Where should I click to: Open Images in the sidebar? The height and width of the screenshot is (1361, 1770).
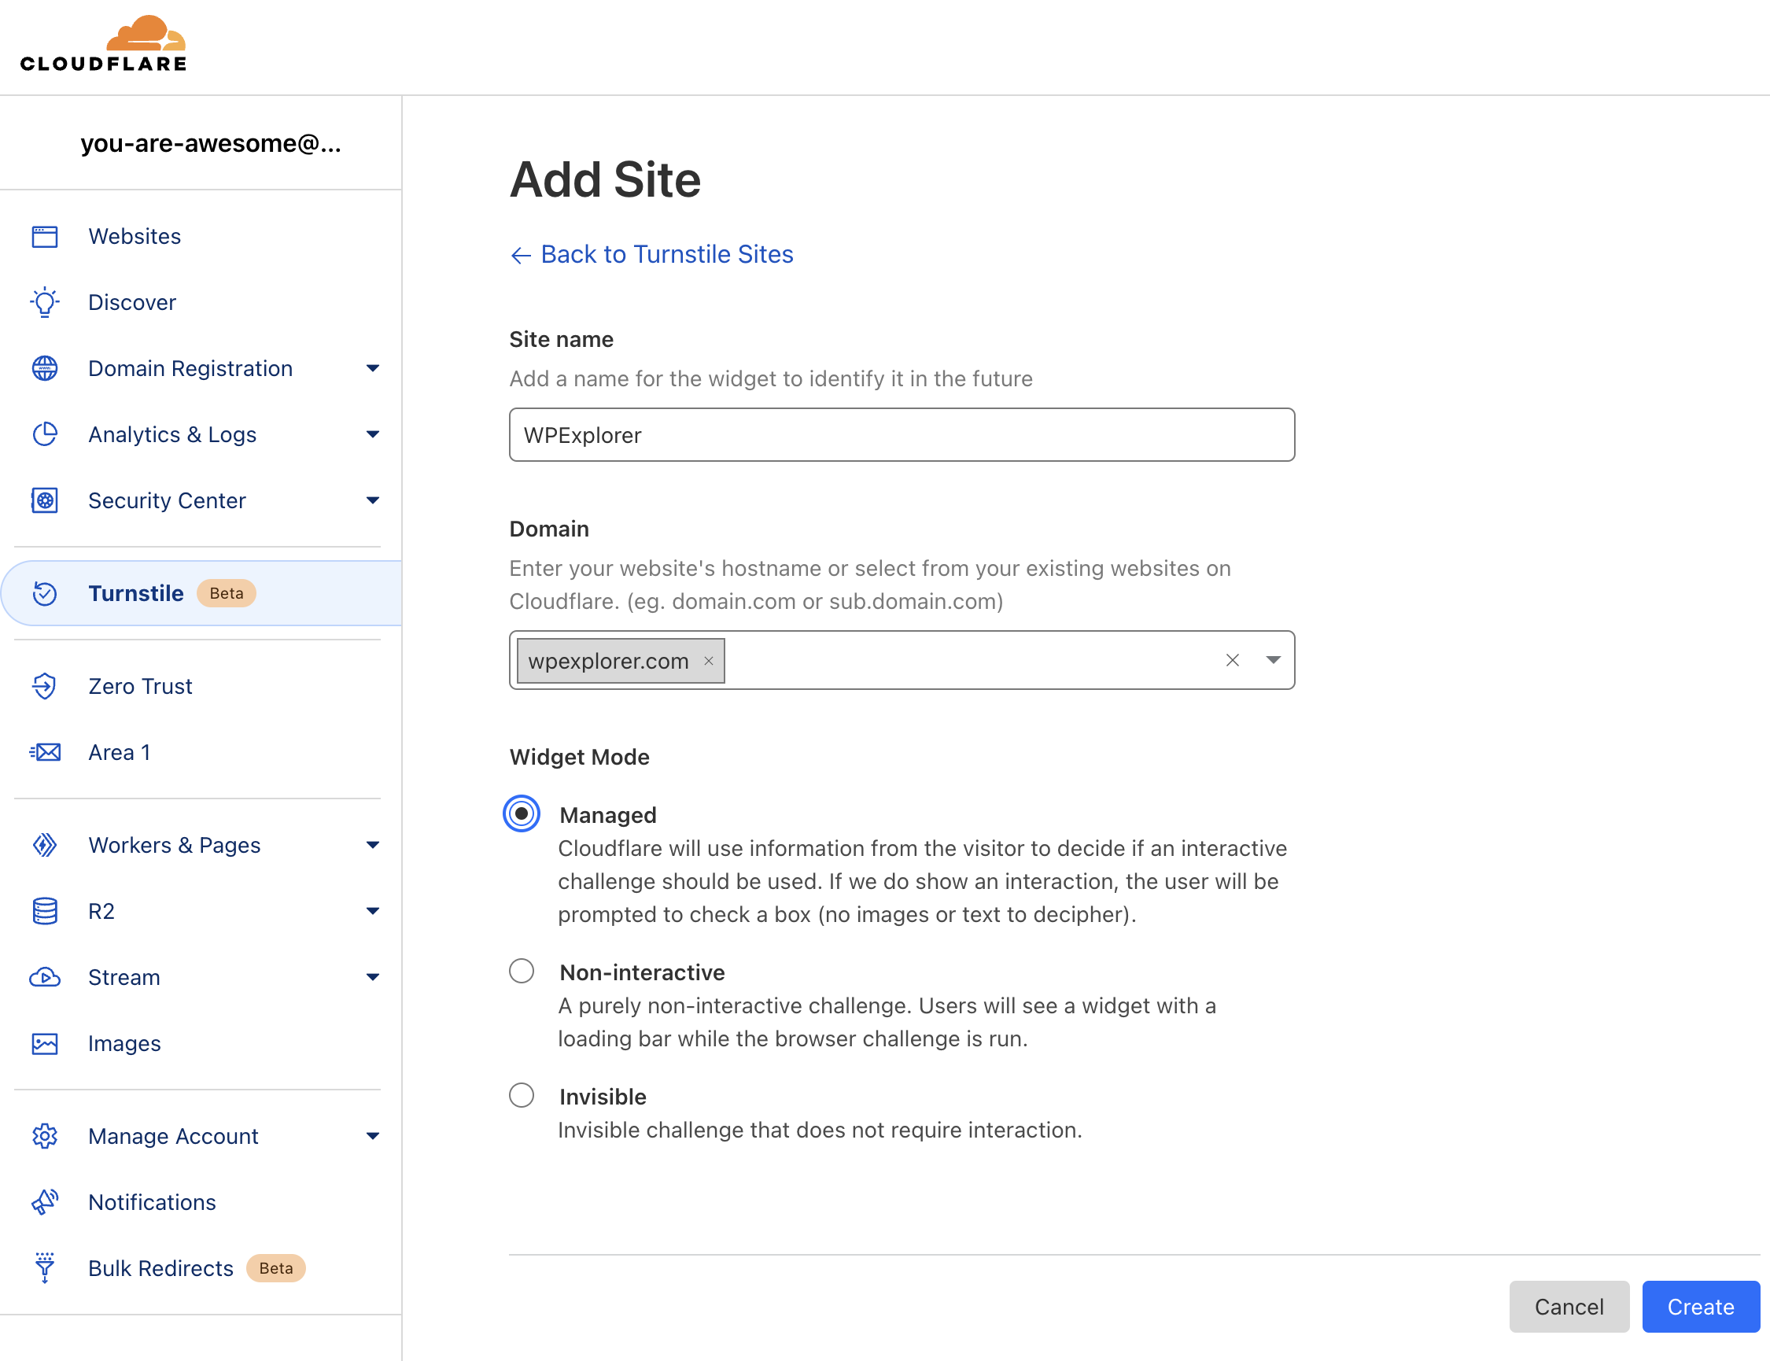pos(125,1043)
